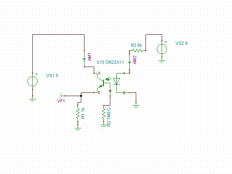Click the ground symbol below VS1
Image resolution: width=232 pixels, height=174 pixels.
point(33,101)
